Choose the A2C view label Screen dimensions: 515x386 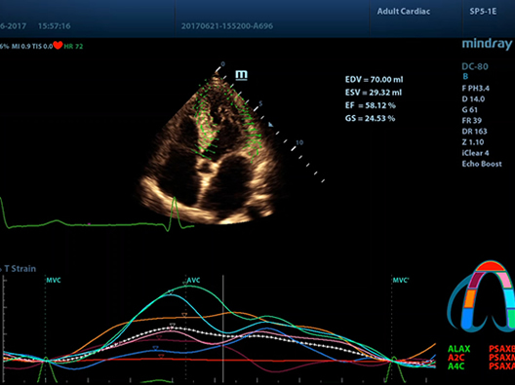tap(456, 358)
